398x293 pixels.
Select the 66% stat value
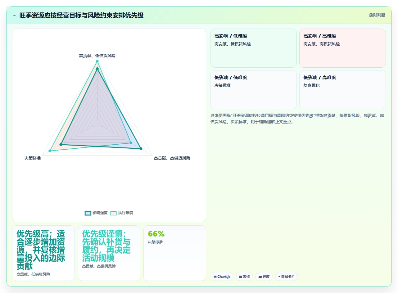(156, 234)
